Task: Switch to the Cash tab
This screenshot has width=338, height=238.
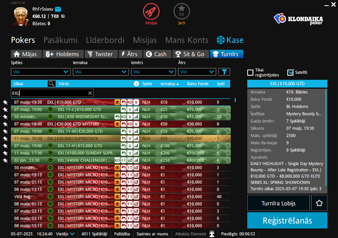Action: [x=157, y=54]
